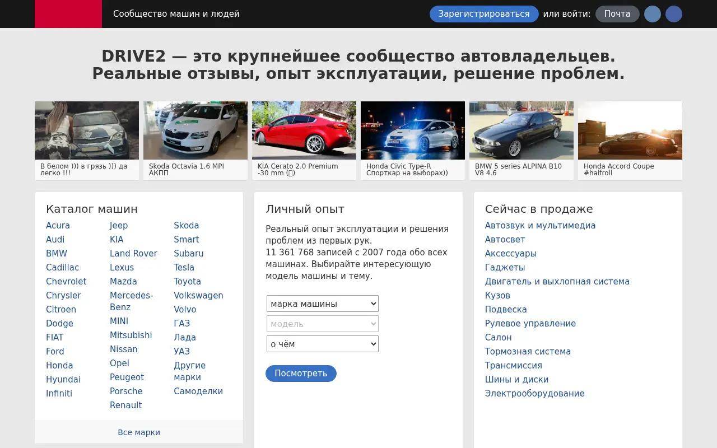Open the Самоделки catalog link

[x=198, y=391]
